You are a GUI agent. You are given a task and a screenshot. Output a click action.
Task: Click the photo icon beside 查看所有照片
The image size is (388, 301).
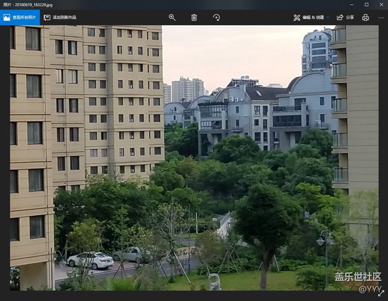tap(7, 17)
